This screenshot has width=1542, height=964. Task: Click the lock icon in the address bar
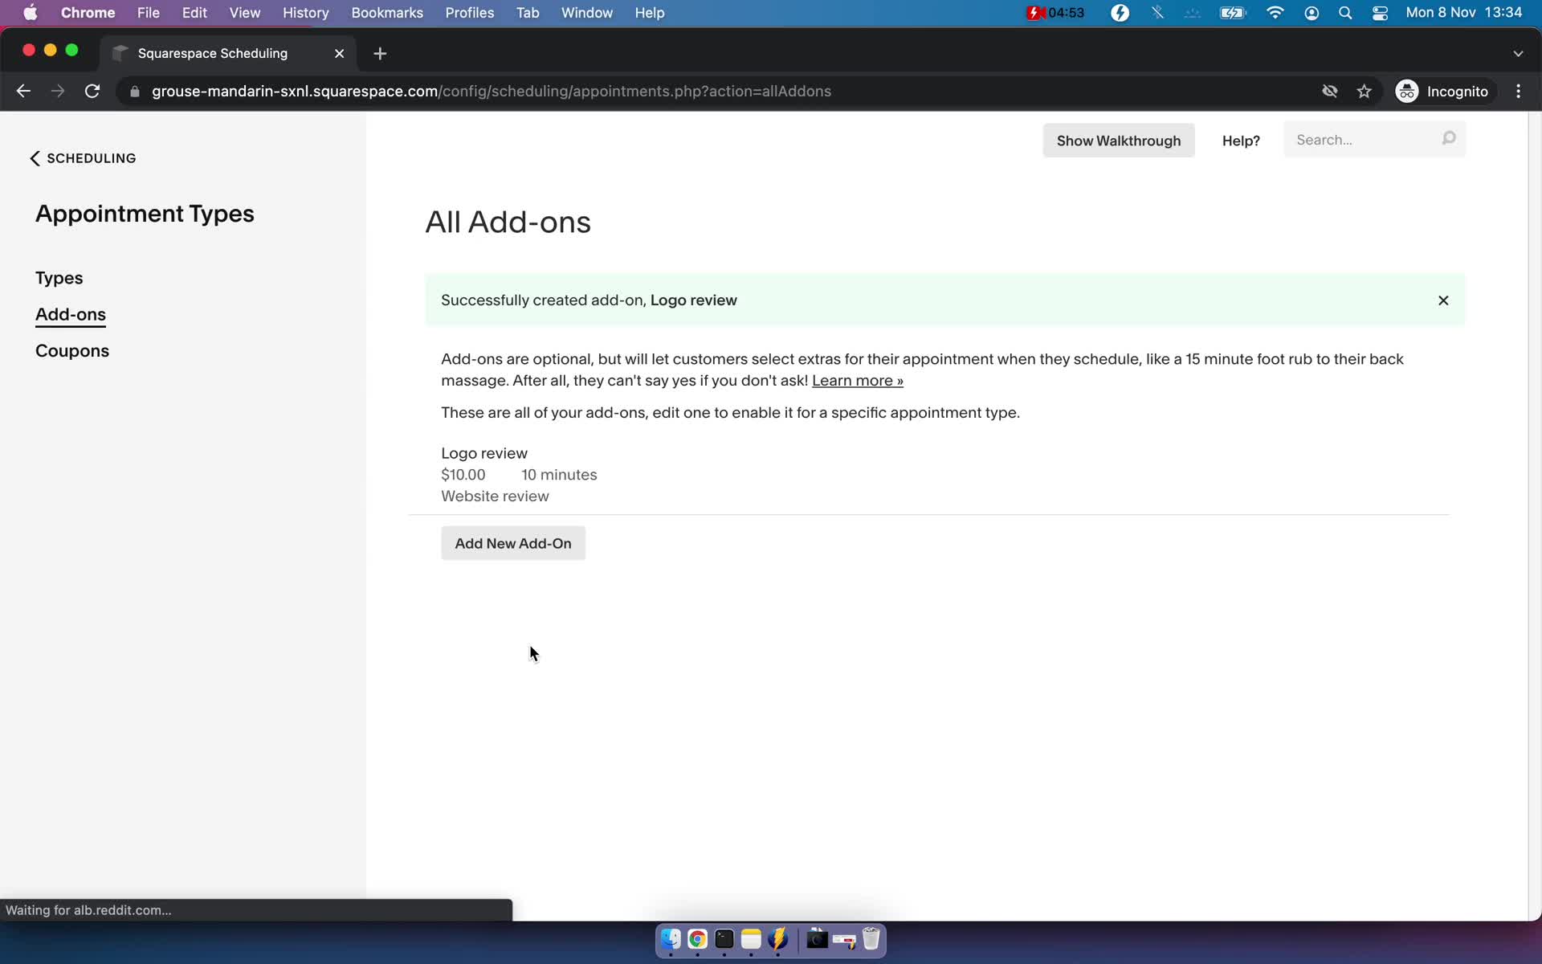135,92
